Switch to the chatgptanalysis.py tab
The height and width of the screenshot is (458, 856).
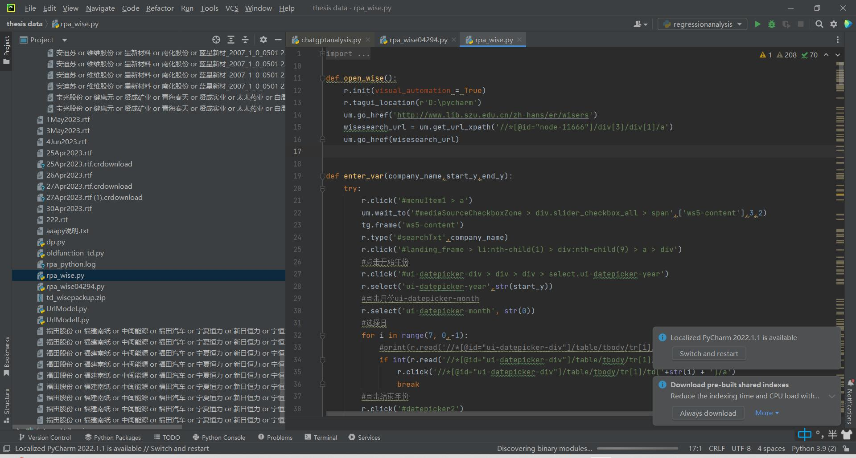[331, 40]
